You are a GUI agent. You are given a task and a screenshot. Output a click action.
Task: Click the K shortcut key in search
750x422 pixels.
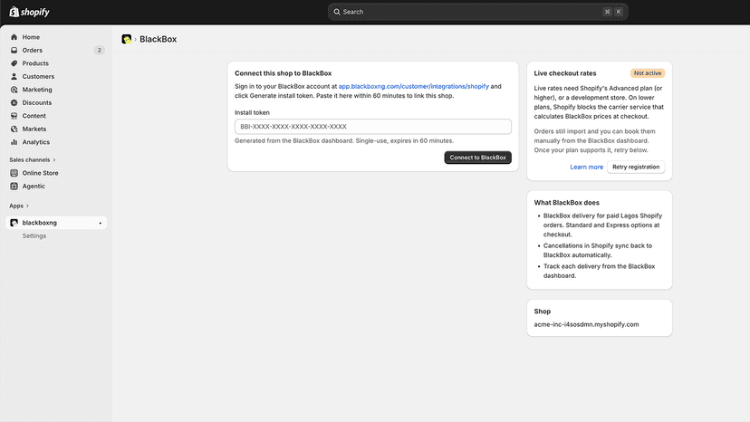point(618,12)
